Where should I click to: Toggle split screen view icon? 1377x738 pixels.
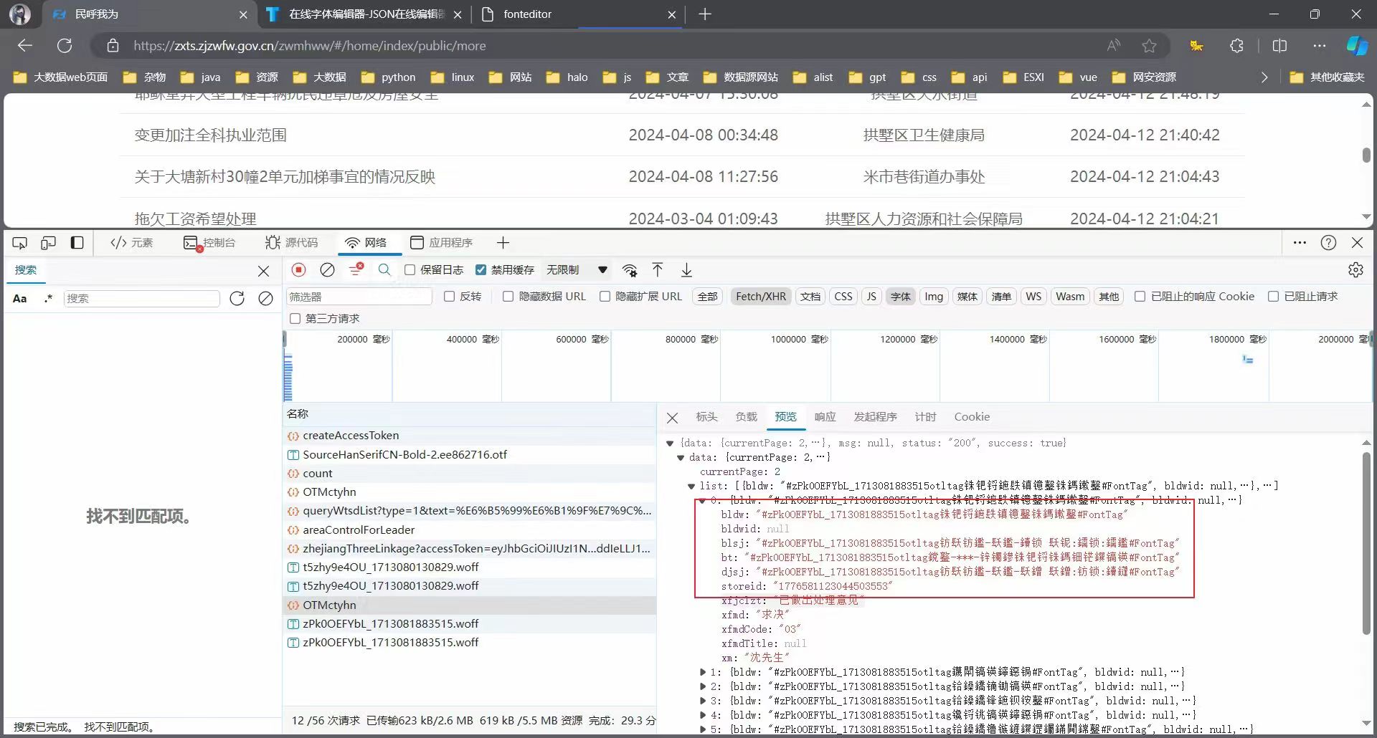tap(1279, 46)
